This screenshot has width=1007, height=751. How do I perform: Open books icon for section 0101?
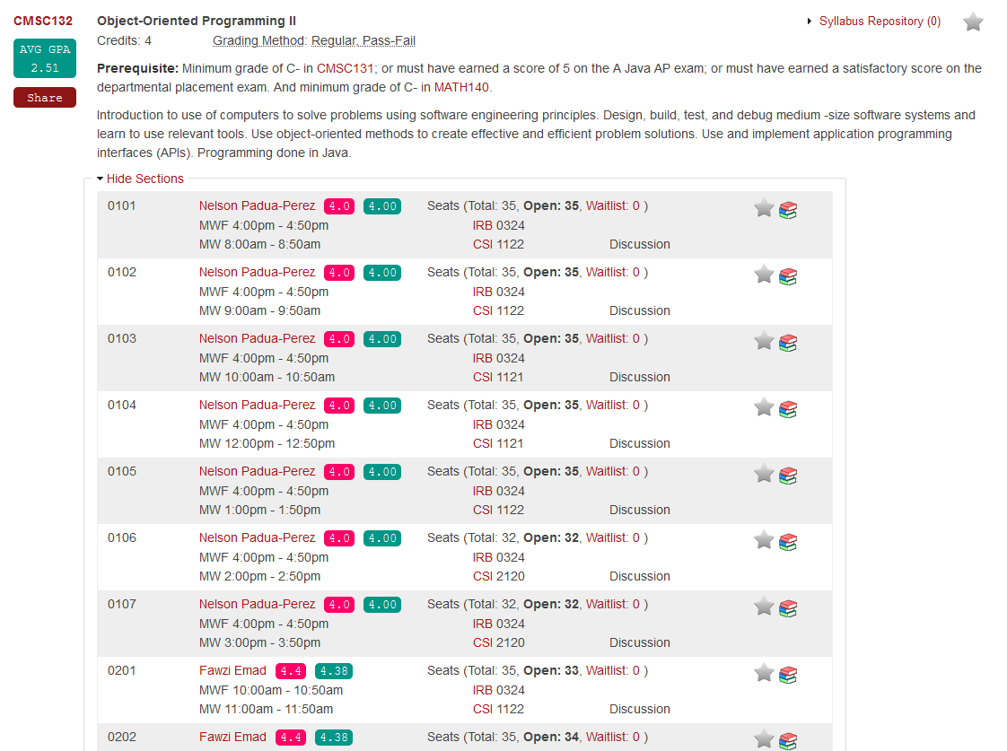point(788,210)
